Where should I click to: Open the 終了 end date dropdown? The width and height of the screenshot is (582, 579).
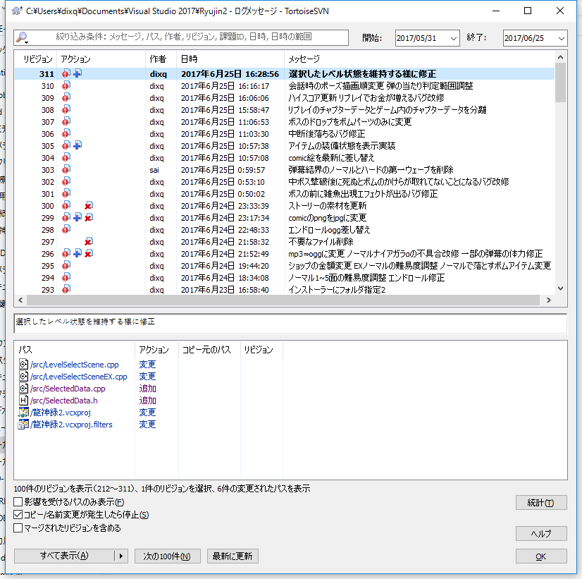tap(561, 38)
